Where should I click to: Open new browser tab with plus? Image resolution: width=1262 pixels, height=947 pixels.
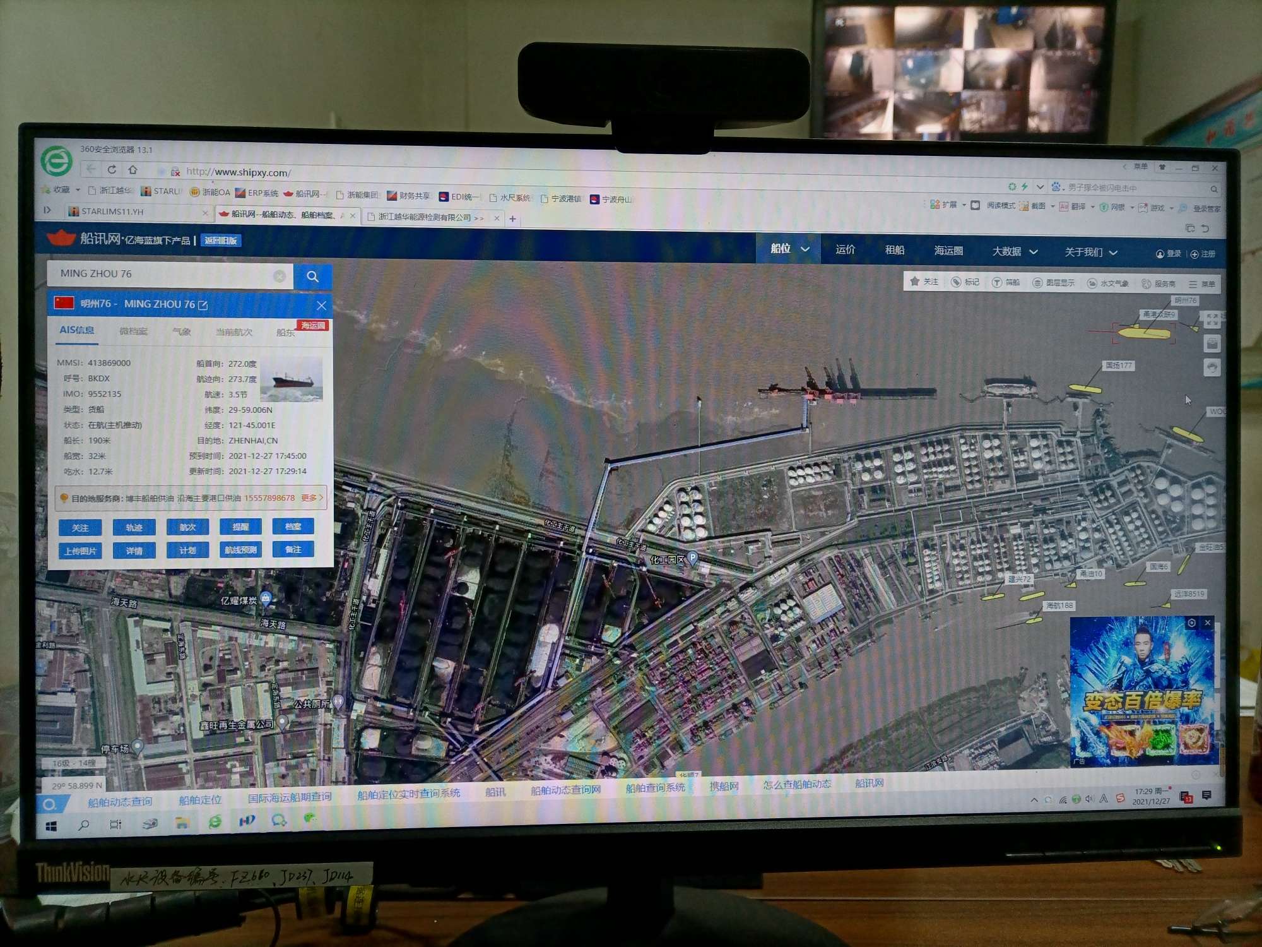[513, 219]
